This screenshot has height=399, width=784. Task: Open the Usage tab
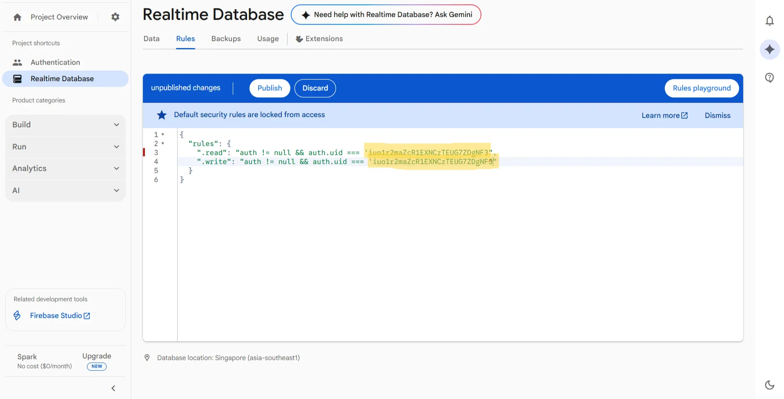(x=268, y=39)
